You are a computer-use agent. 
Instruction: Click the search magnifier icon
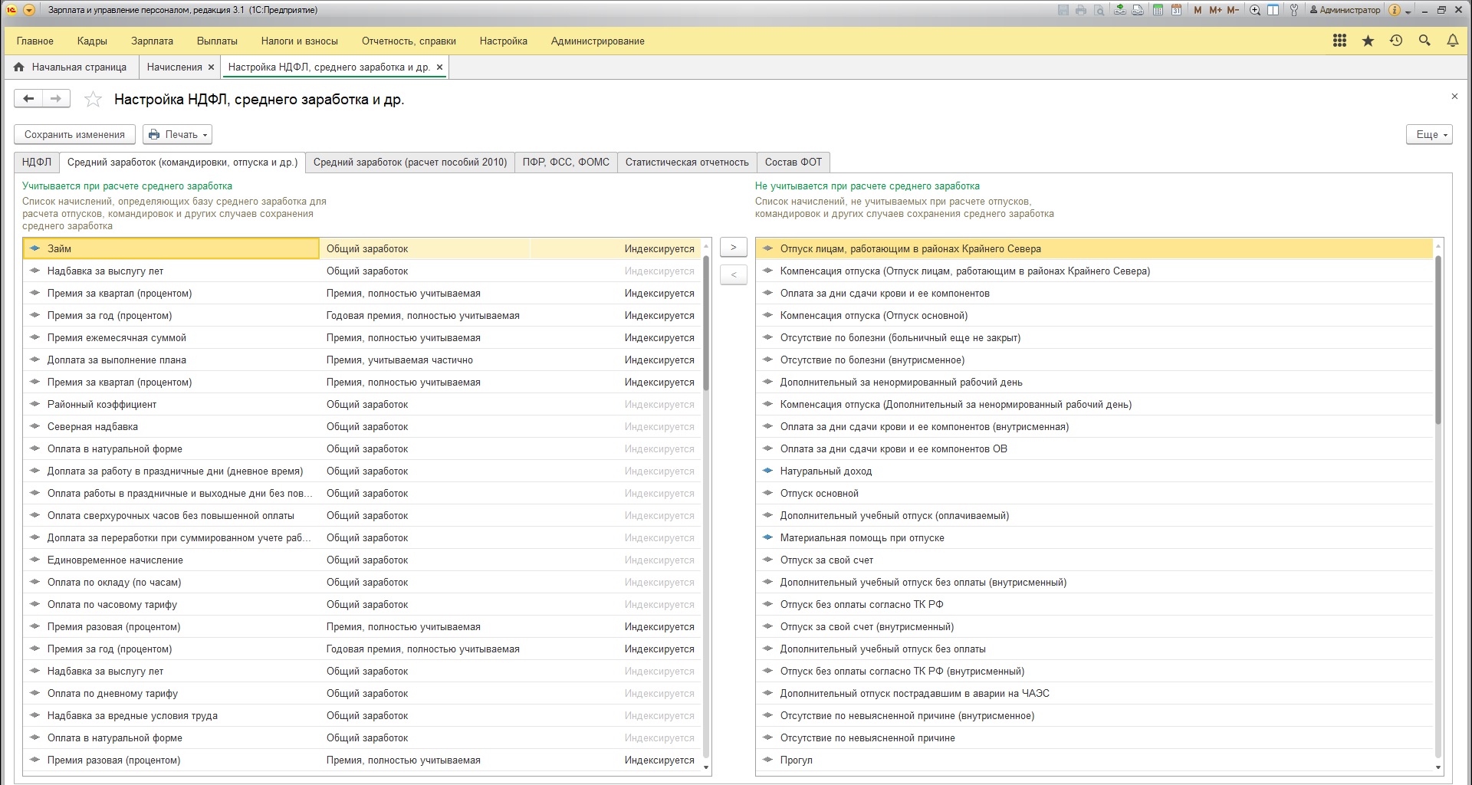tap(1424, 41)
